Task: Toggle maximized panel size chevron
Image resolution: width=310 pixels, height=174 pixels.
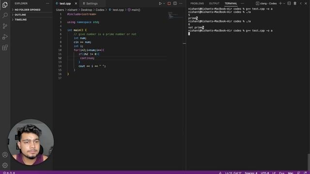Action: coord(301,3)
